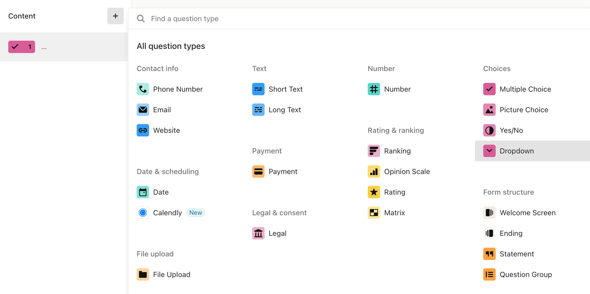Click the Legal question type icon
The width and height of the screenshot is (590, 294).
pyautogui.click(x=258, y=233)
